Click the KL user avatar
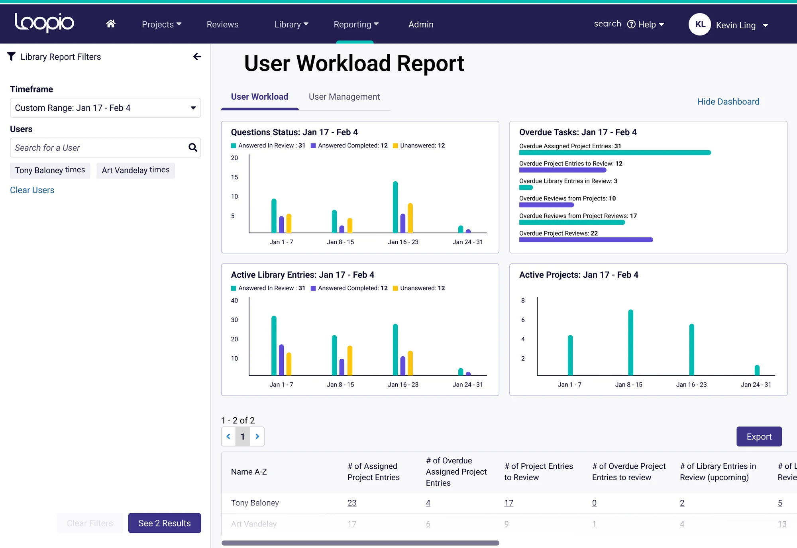 coord(700,24)
